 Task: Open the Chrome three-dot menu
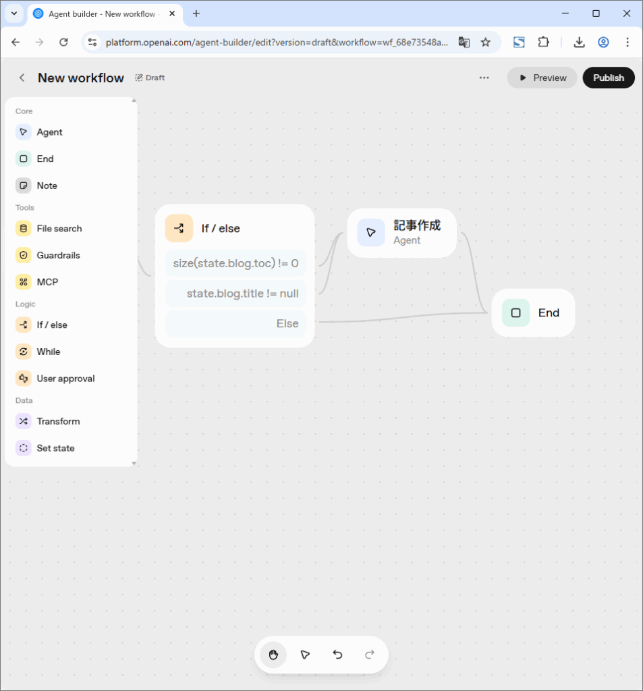pos(628,42)
